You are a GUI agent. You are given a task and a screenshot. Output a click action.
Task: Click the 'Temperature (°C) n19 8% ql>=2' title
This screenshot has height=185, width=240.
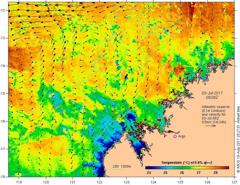click(187, 163)
